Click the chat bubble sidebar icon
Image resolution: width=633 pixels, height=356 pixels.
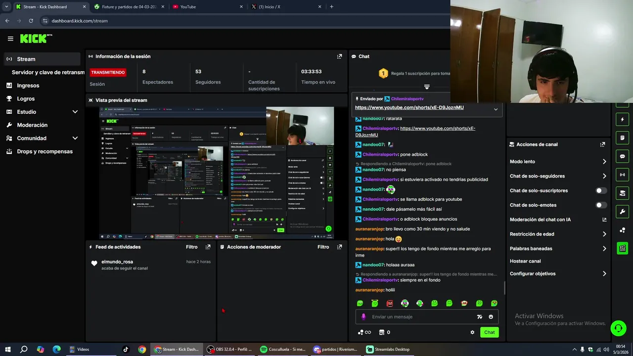pyautogui.click(x=622, y=156)
